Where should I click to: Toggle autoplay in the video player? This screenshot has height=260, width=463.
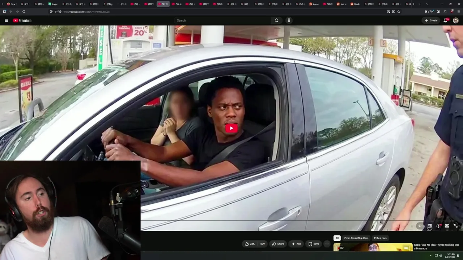point(420,226)
